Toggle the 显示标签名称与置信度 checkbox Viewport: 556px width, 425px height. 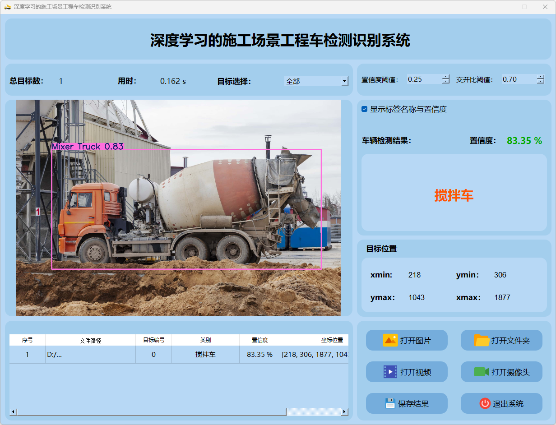[x=365, y=109]
